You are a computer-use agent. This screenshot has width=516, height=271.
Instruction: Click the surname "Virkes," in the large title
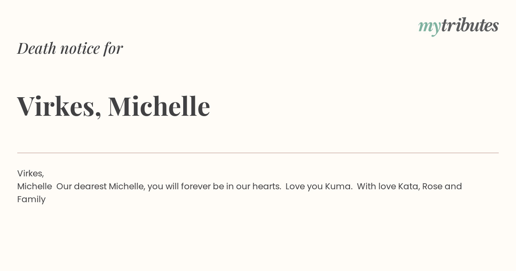click(x=59, y=106)
